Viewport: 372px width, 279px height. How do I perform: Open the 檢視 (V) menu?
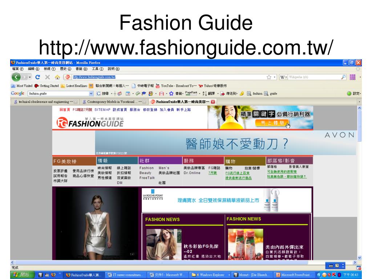(49, 69)
